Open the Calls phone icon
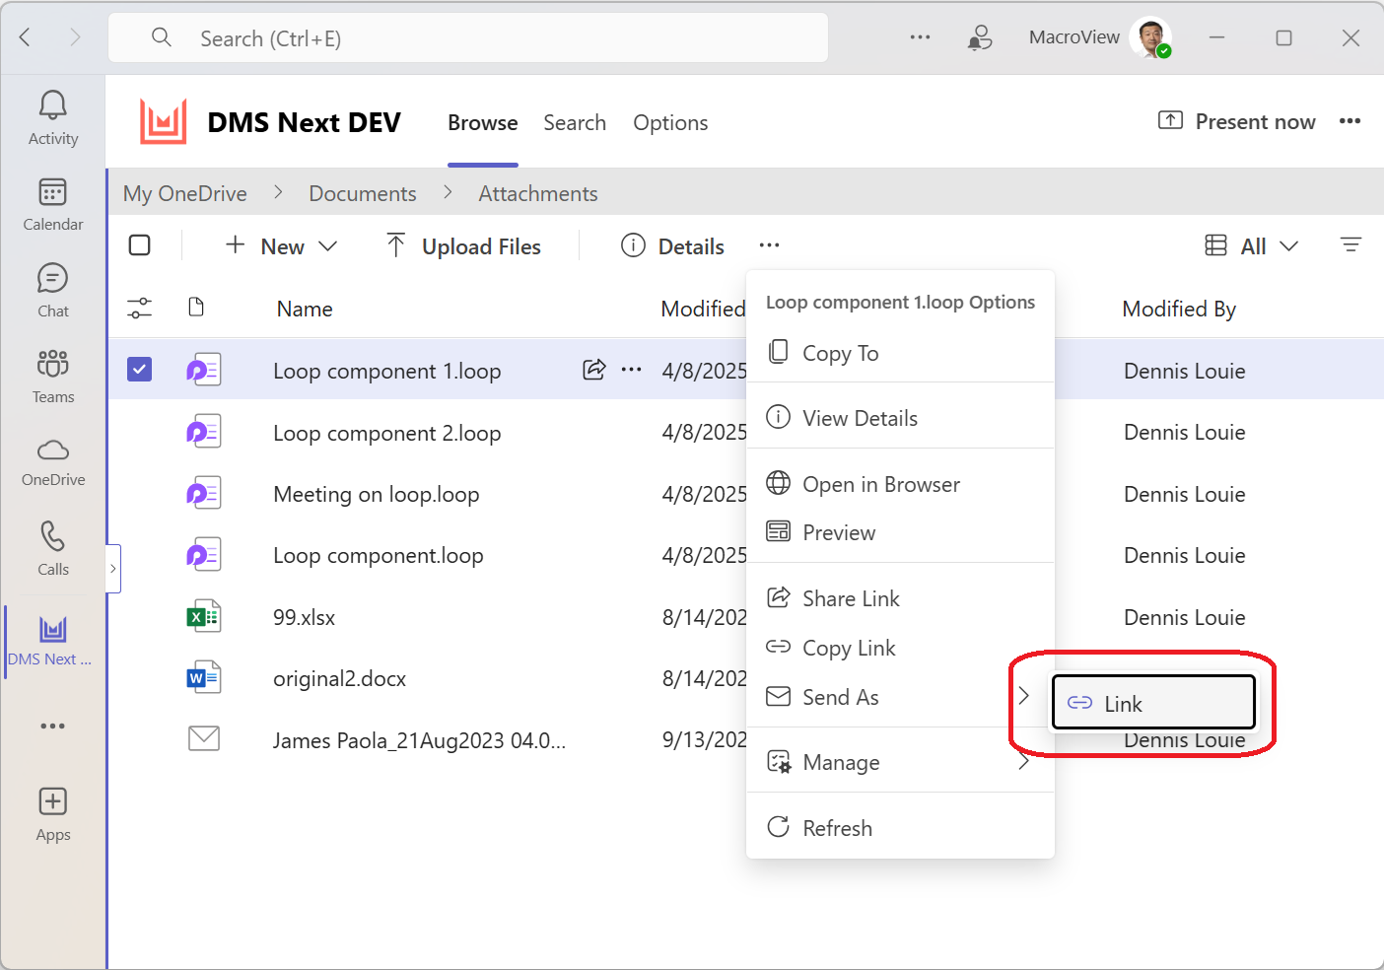Image resolution: width=1384 pixels, height=970 pixels. coord(53,536)
